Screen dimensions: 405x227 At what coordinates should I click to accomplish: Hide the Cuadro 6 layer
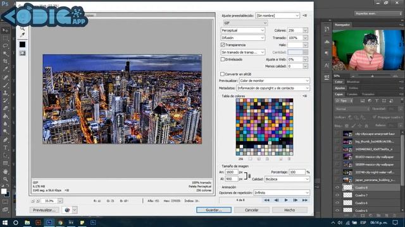pyautogui.click(x=337, y=203)
